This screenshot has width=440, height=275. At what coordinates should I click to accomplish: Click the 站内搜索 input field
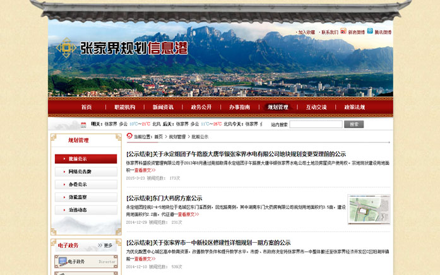tap(316, 124)
